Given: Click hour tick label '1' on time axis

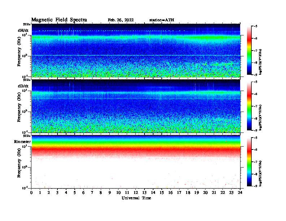Looking at the screenshot, I should coord(40,192).
